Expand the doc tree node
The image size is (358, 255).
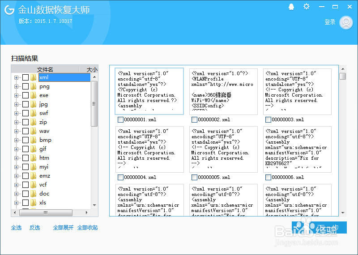coord(16,194)
